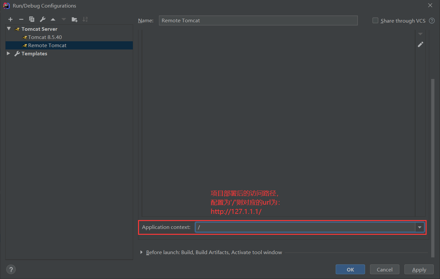Sort configurations alphabetically
The height and width of the screenshot is (279, 440).
click(85, 19)
